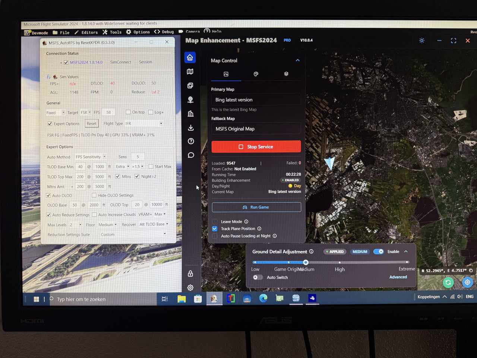Collapse the Map Control panel chevron
This screenshot has width=477, height=358.
click(298, 60)
